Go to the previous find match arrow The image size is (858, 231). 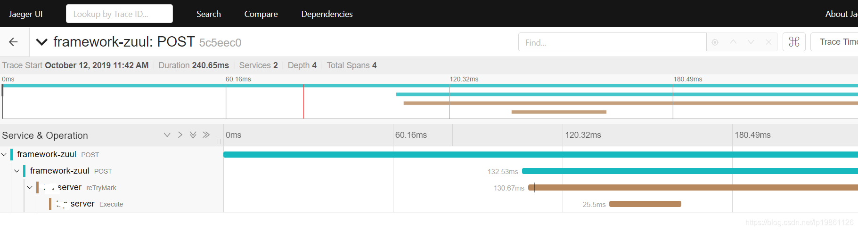tap(733, 42)
